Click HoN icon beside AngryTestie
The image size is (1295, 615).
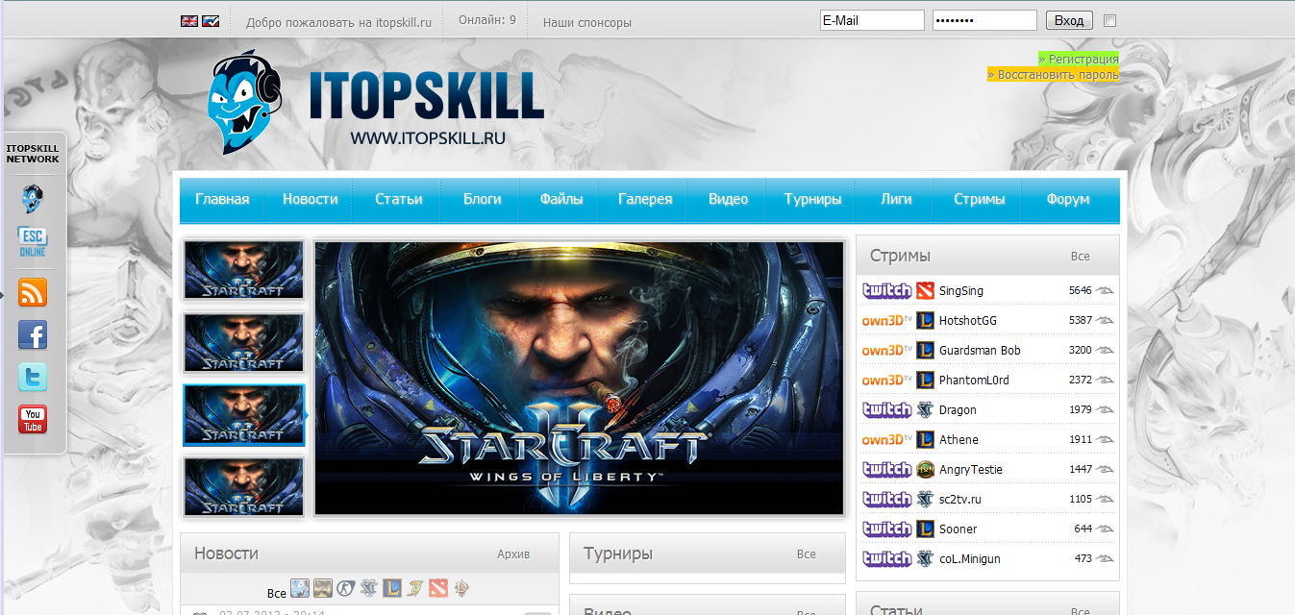coord(925,469)
